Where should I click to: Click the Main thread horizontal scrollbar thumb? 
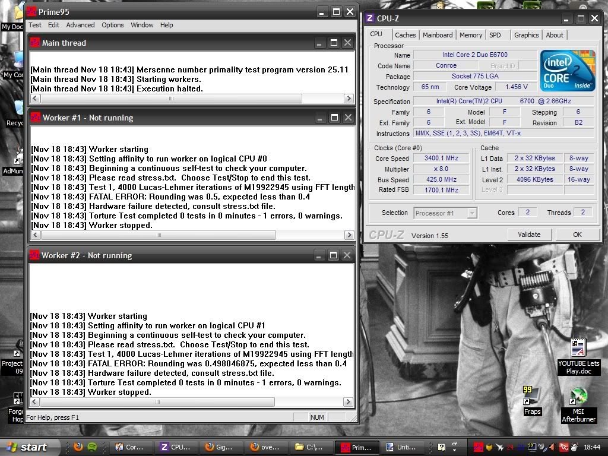point(171,99)
